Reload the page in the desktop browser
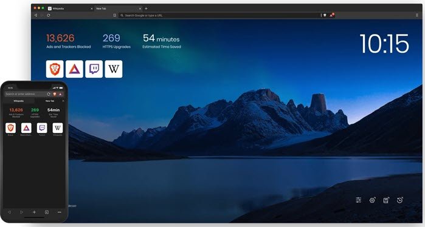 tap(48, 15)
